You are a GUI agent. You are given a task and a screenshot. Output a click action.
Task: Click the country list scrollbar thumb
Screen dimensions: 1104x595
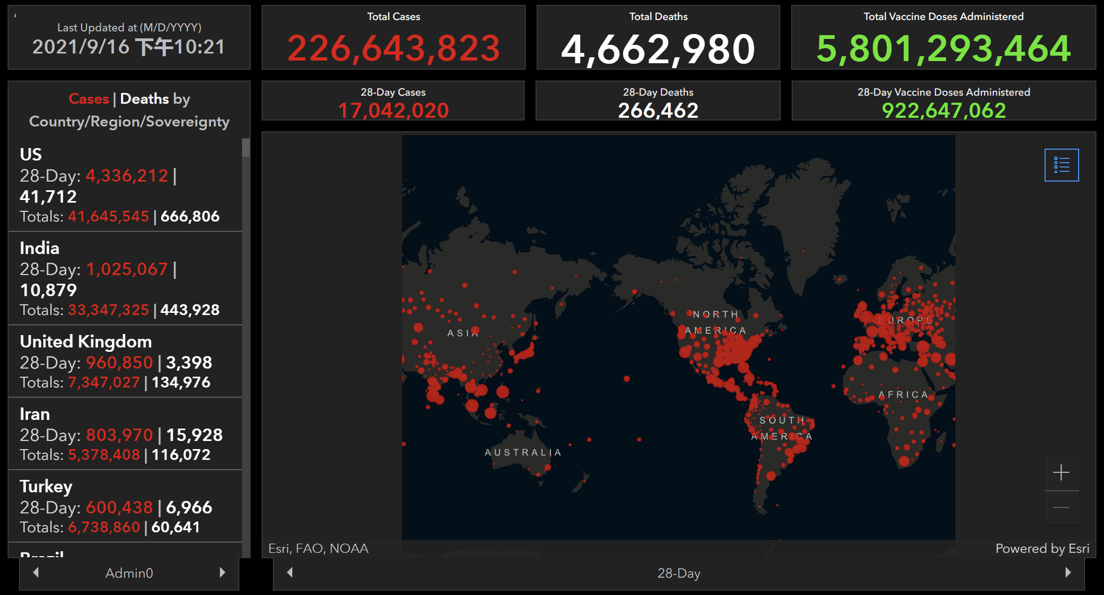[246, 148]
